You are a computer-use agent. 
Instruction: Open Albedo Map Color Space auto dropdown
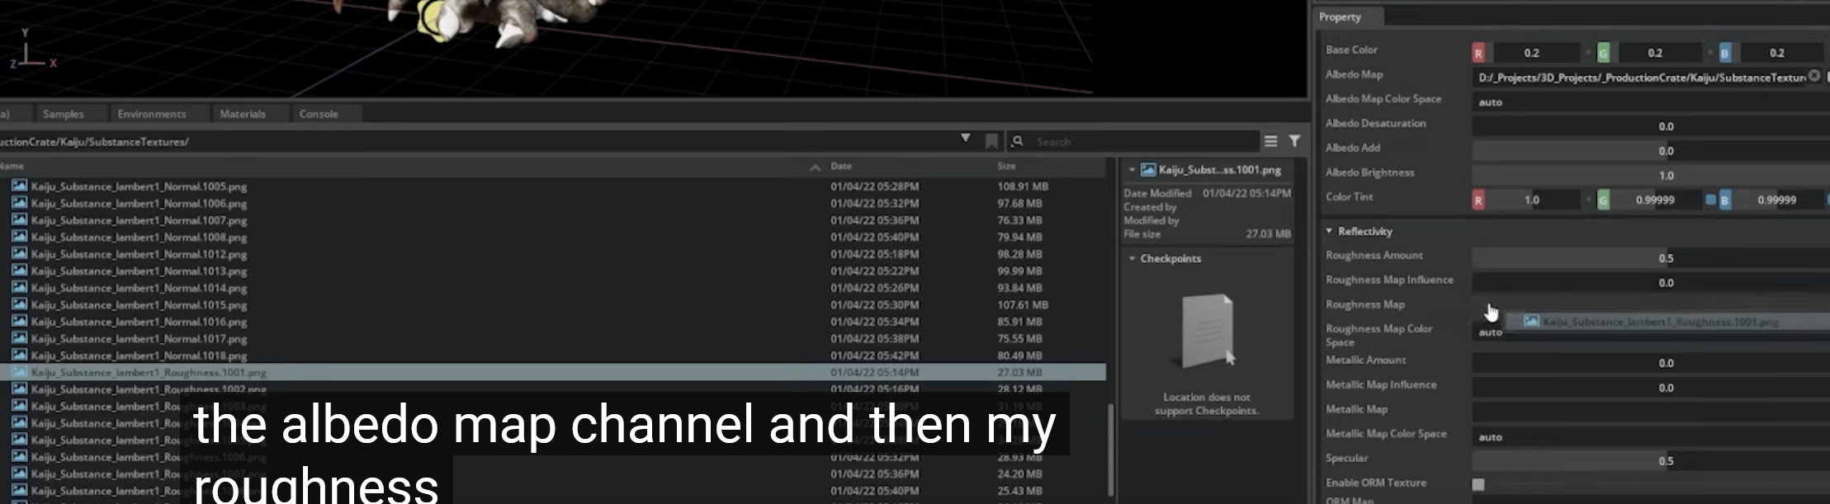(1651, 102)
